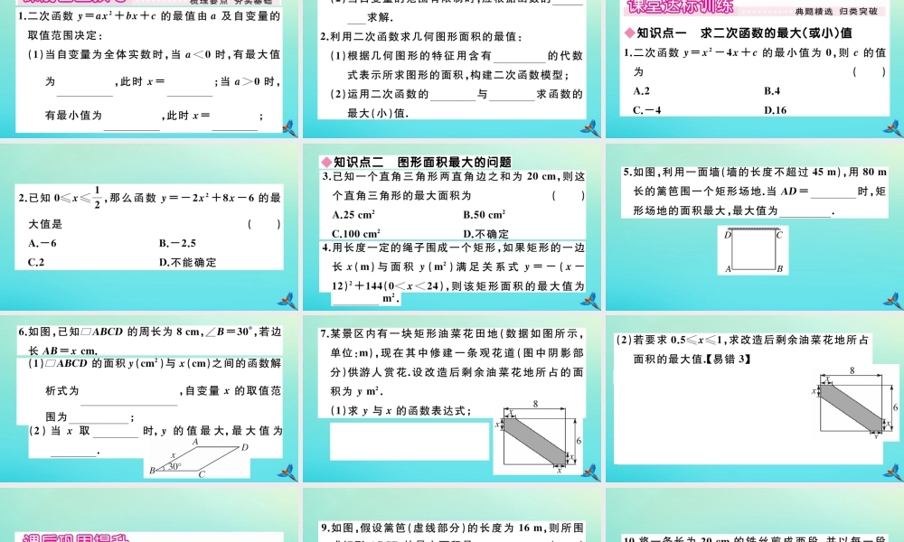Click the text 面积的最大值.【易错 3】
The width and height of the screenshot is (904, 542).
[x=692, y=359]
